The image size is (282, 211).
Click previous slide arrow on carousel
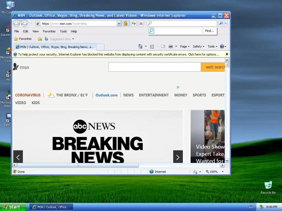18,157
